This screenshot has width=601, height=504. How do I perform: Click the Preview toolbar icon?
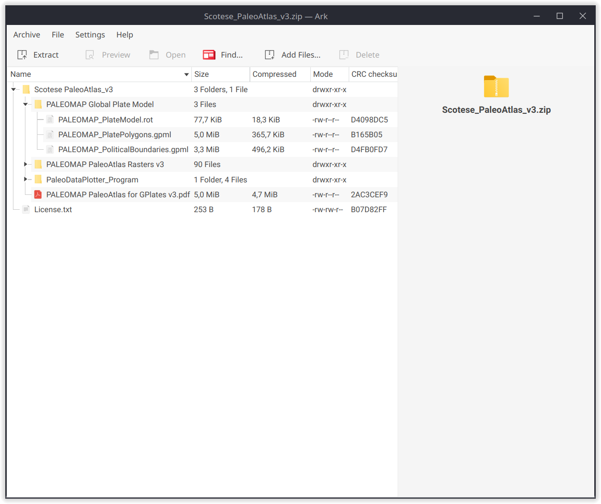(90, 55)
